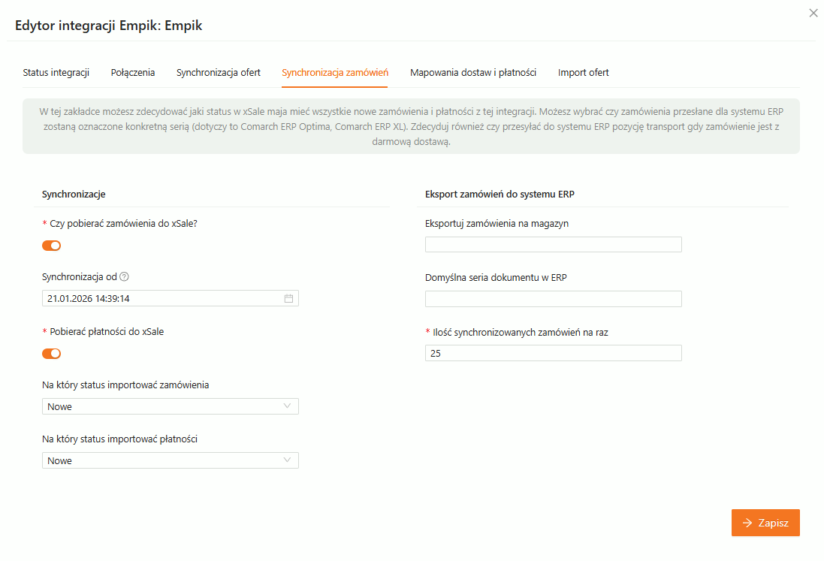This screenshot has height=561, width=824.
Task: Close the integration editor with the X icon
Action: (813, 13)
